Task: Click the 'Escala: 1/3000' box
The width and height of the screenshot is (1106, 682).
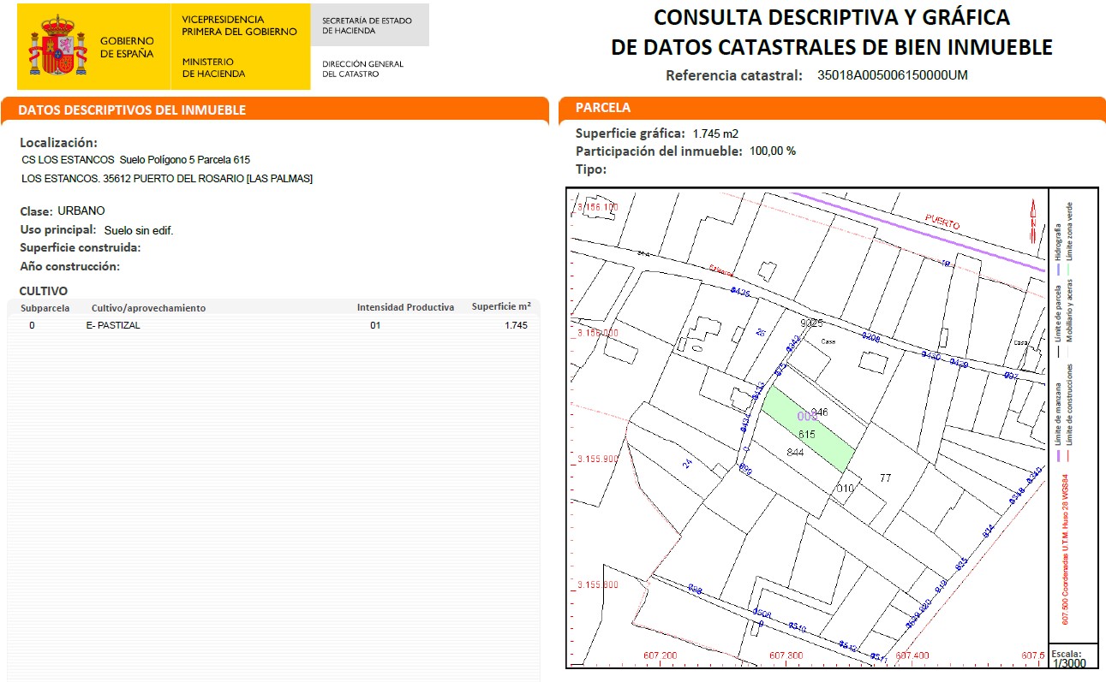Action: pos(1073,657)
